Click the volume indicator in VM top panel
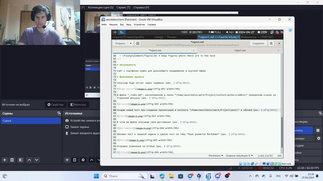The width and height of the screenshot is (323, 181). (230, 32)
